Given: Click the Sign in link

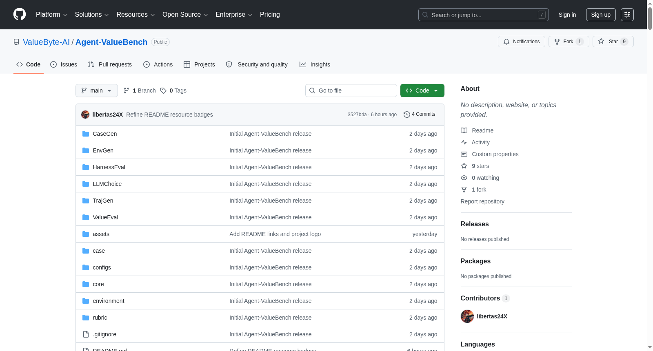Looking at the screenshot, I should click(567, 15).
